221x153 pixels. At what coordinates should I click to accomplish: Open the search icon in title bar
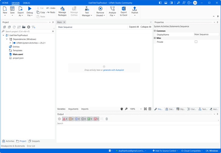click(x=178, y=3)
